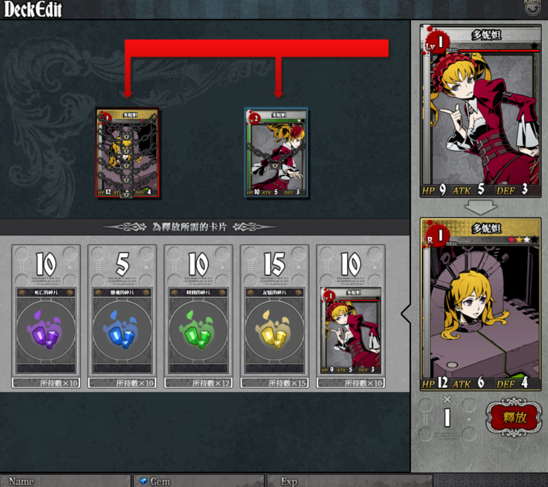Click the blue Gem icon
The width and height of the screenshot is (548, 487).
coord(143,481)
